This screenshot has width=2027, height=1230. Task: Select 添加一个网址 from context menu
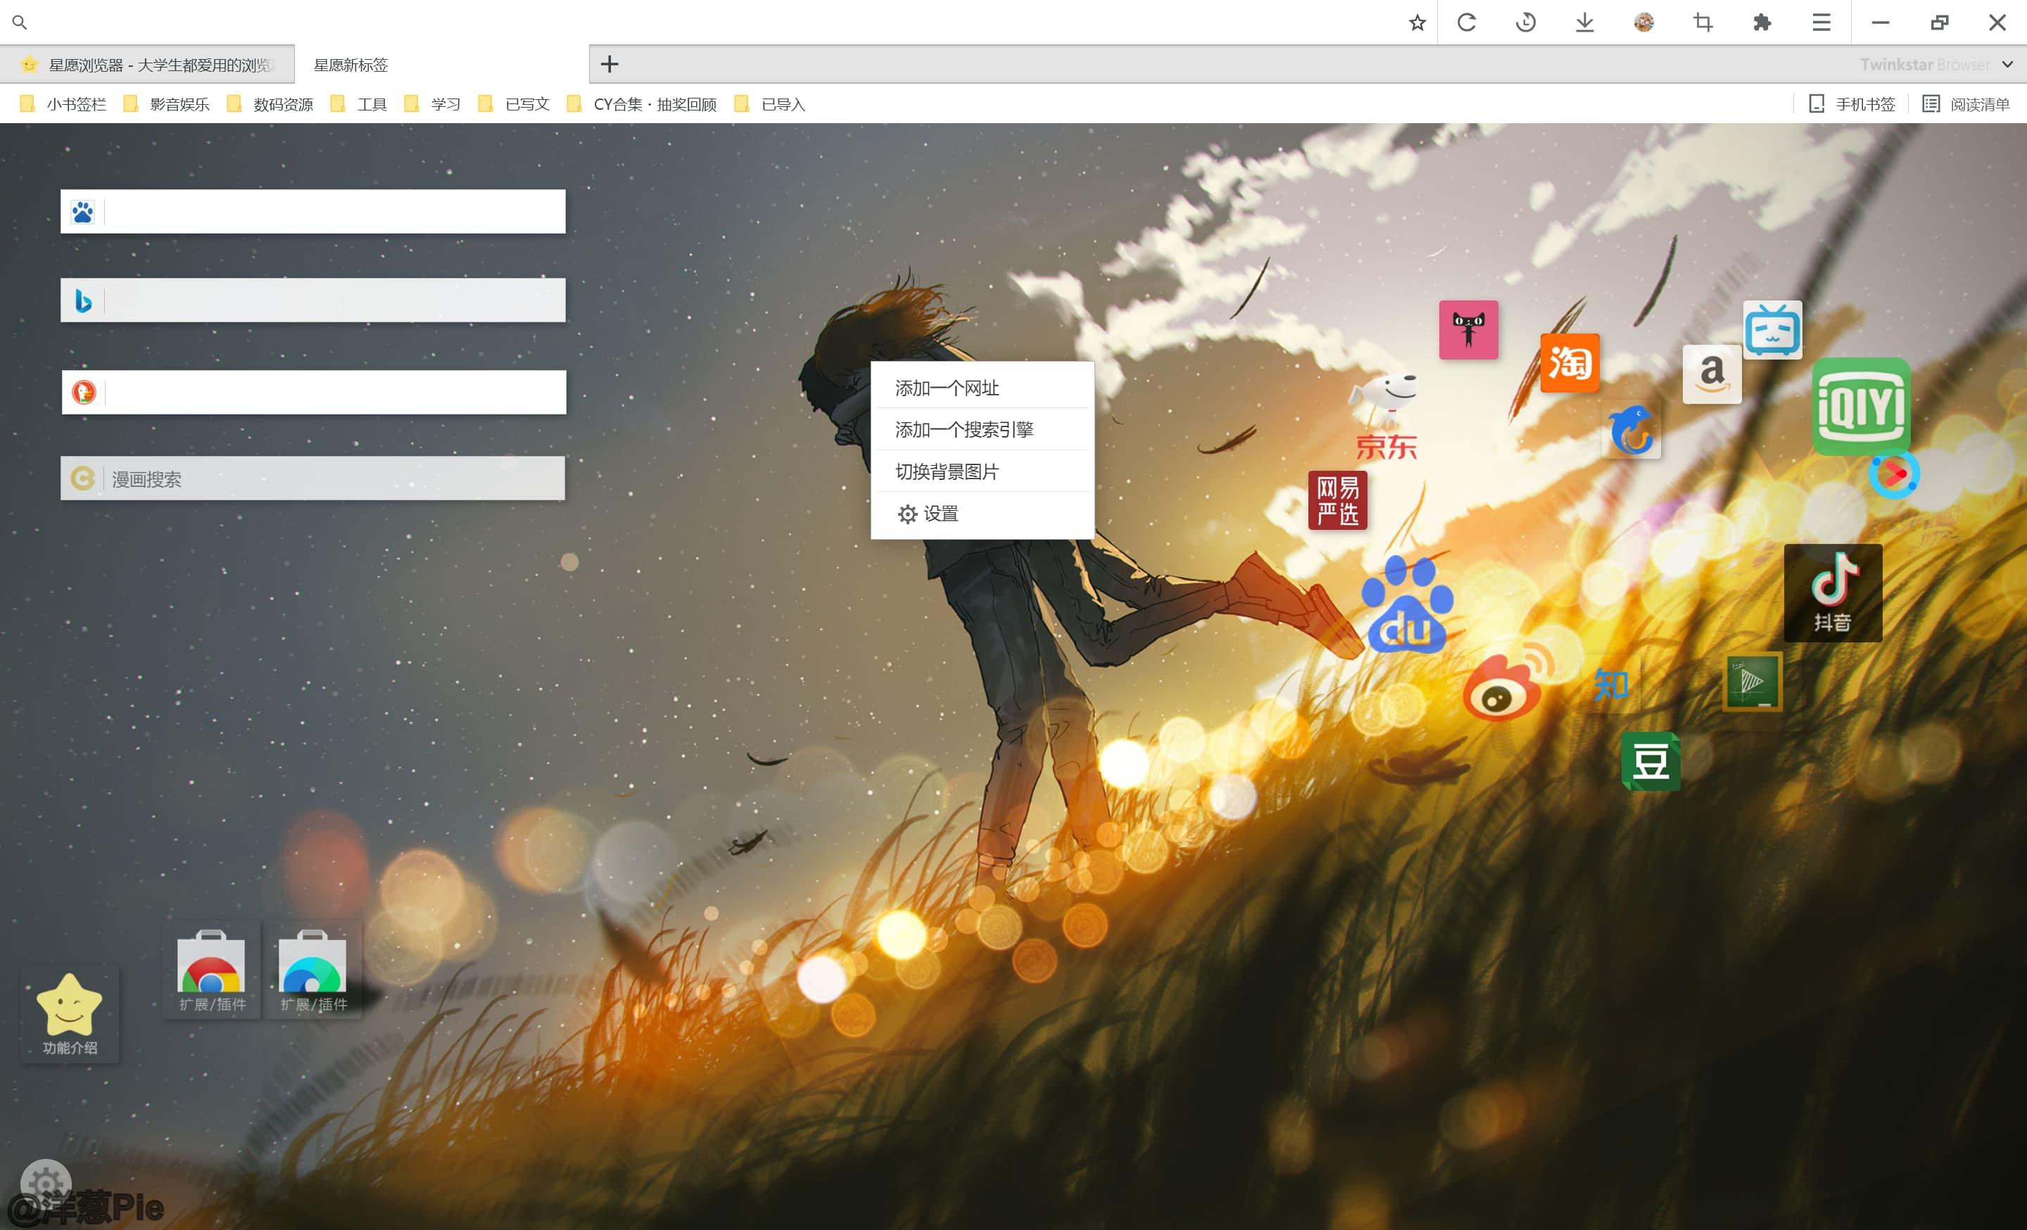pyautogui.click(x=947, y=388)
